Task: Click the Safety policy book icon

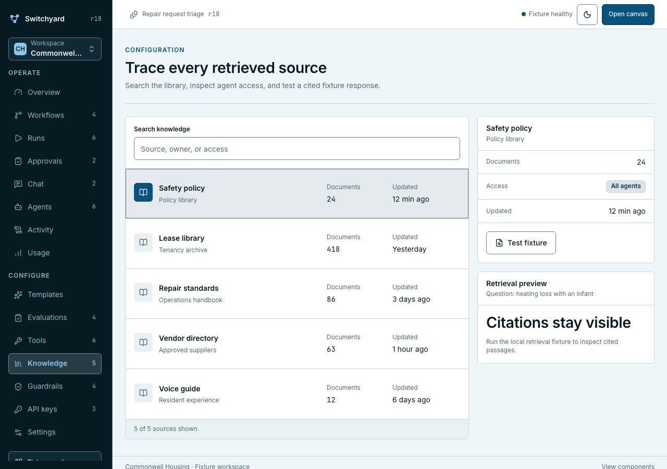Action: (143, 192)
